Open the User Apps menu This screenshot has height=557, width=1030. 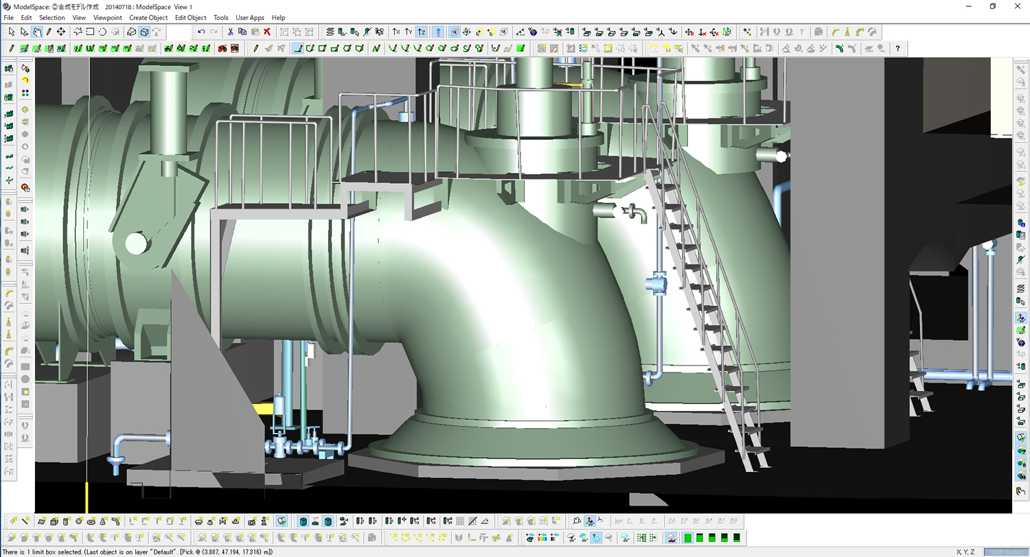click(250, 17)
